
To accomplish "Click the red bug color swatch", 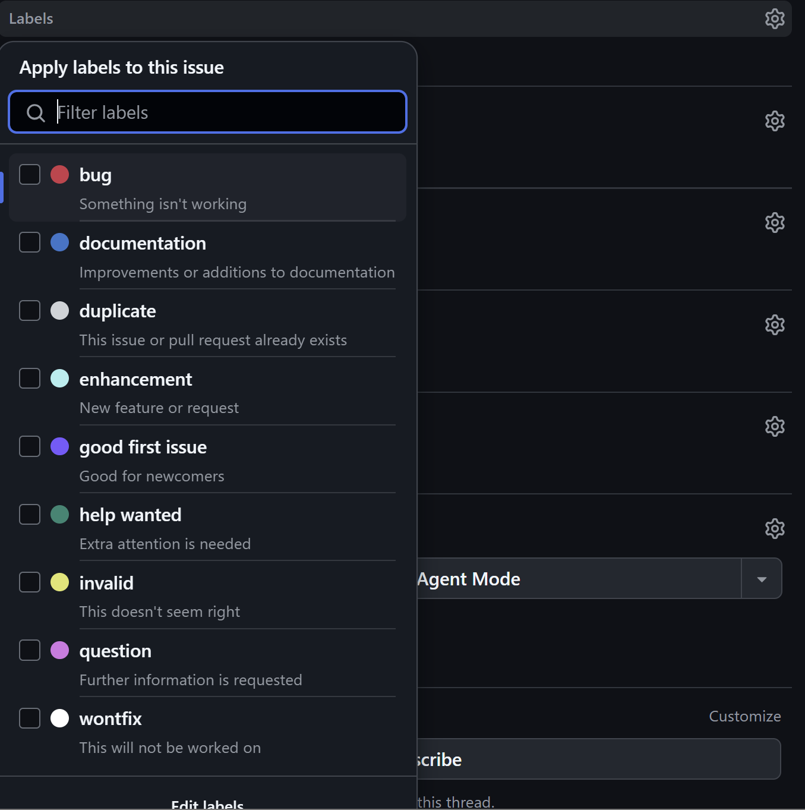I will (x=60, y=175).
